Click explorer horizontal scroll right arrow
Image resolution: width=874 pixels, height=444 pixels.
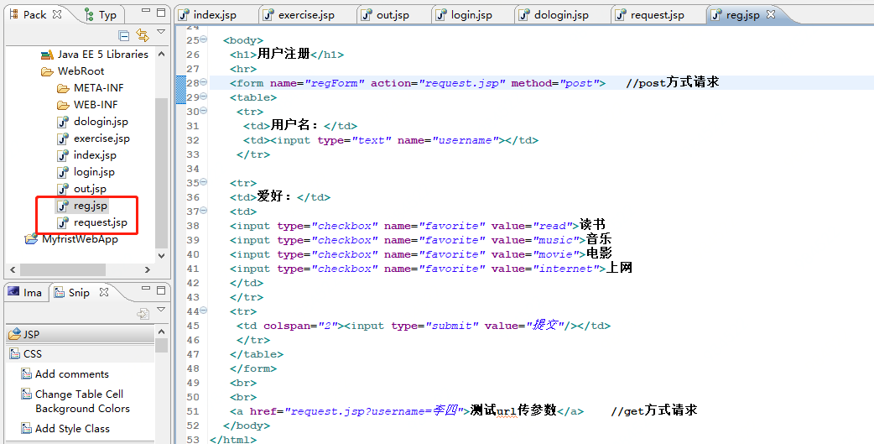(147, 269)
